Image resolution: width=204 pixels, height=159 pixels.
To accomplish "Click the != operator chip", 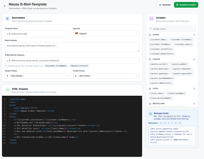I will click(x=165, y=123).
